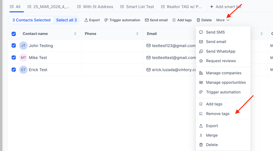The image size is (273, 151).
Task: Click Add smart list label
Action: (229, 7)
